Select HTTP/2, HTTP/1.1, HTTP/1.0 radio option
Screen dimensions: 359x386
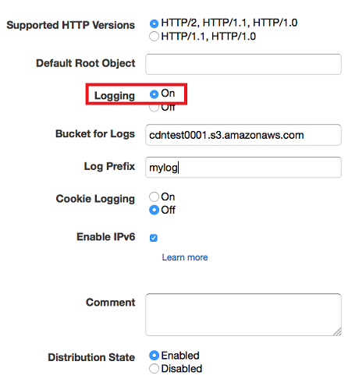154,23
